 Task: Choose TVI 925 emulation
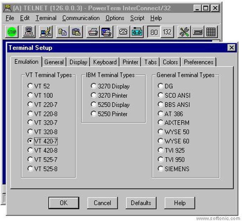coord(161,150)
